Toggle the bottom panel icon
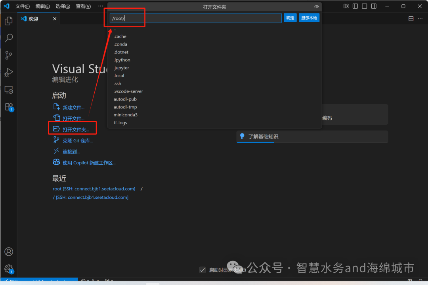This screenshot has height=285, width=428. (x=365, y=6)
